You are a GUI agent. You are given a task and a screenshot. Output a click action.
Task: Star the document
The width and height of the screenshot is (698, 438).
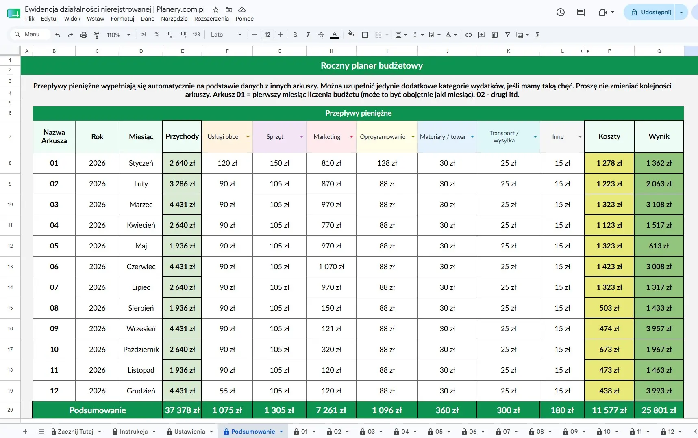pos(216,9)
